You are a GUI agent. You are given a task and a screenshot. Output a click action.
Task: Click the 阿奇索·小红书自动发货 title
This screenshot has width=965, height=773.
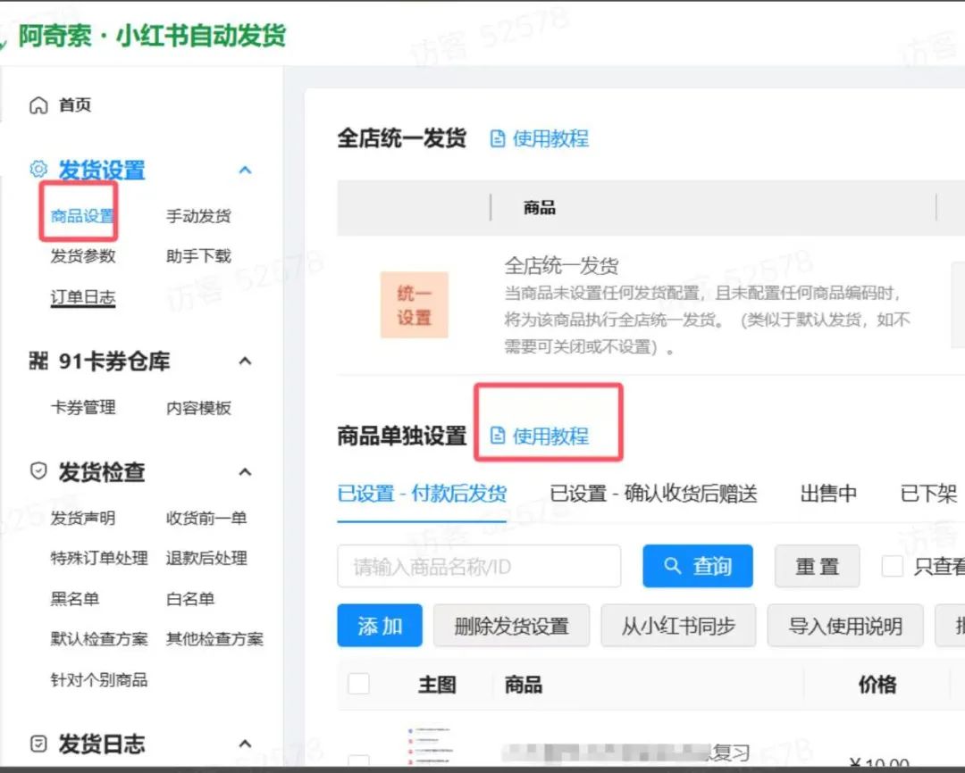[152, 35]
